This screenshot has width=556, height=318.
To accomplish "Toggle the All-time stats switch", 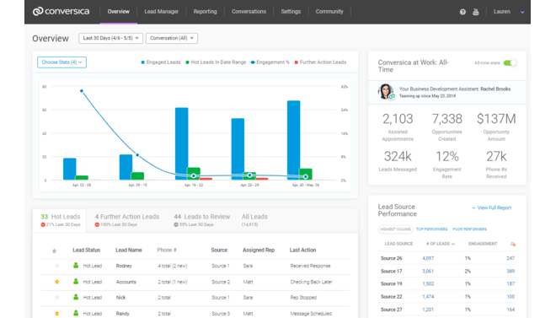I will [x=510, y=62].
